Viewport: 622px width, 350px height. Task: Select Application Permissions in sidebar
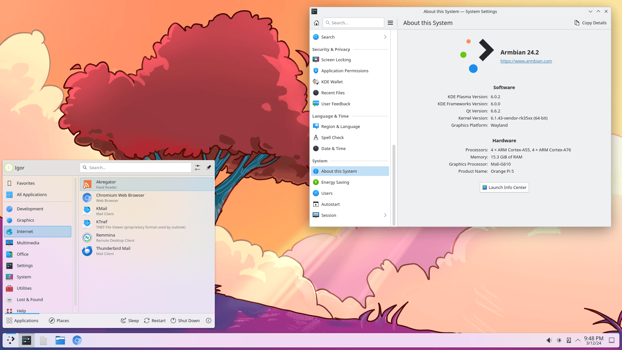click(x=344, y=71)
